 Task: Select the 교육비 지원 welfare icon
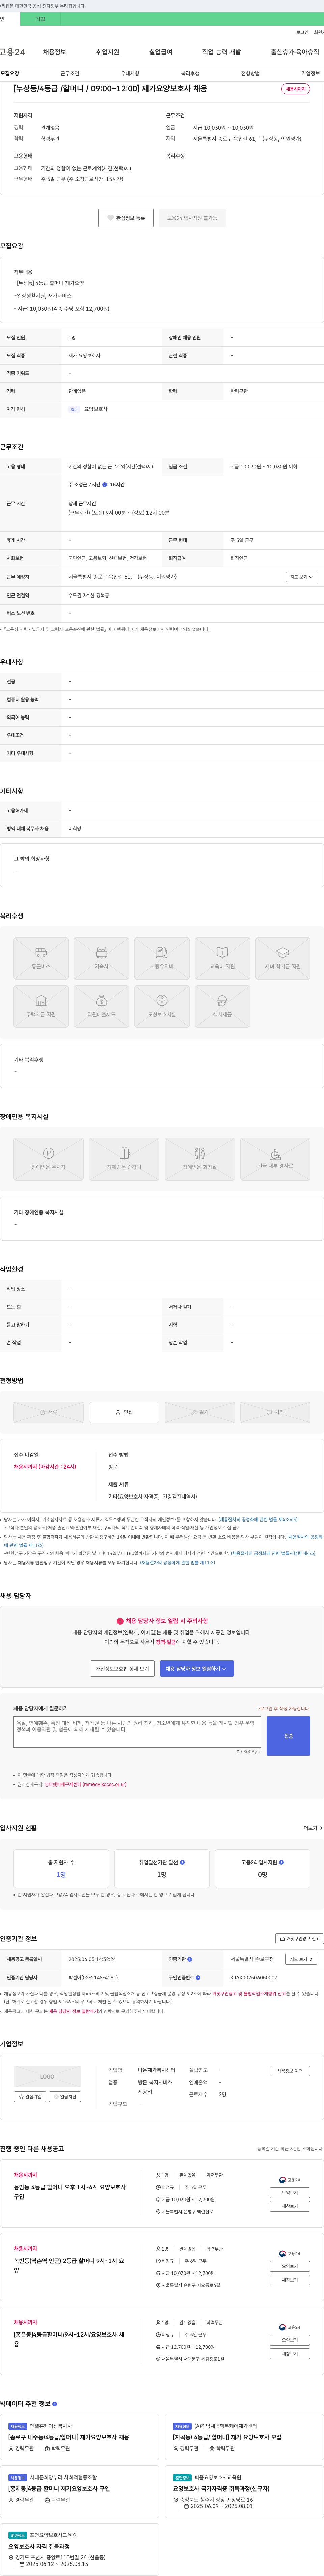222,958
